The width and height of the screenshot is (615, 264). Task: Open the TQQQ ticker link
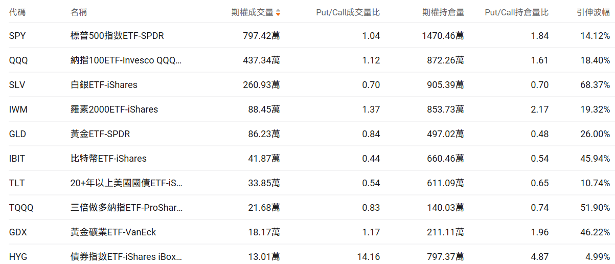coord(21,208)
